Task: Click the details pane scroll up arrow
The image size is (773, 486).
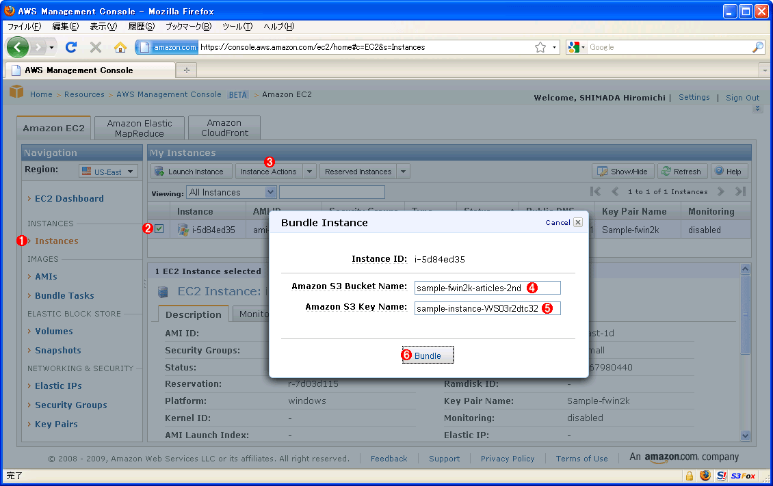Action: (x=745, y=269)
